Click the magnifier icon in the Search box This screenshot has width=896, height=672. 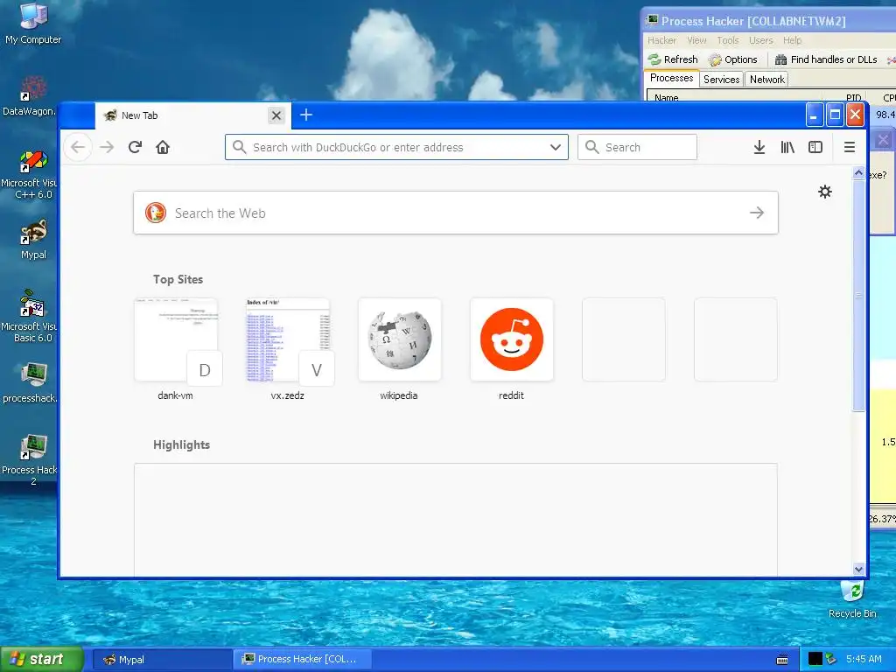coord(592,147)
